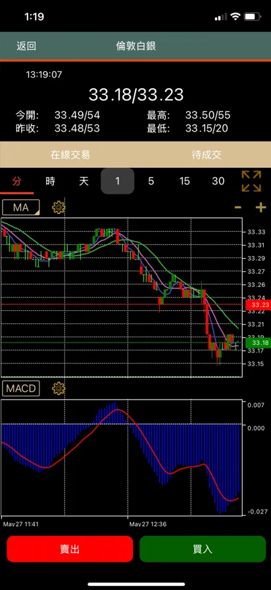271x590 pixels.
Task: Open the MA indicator dropdown
Action: 20,207
